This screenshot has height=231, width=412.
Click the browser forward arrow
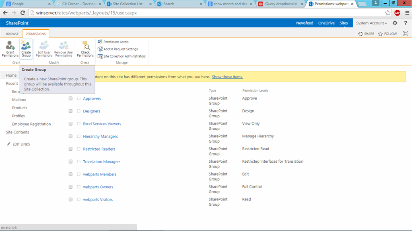pos(14,13)
